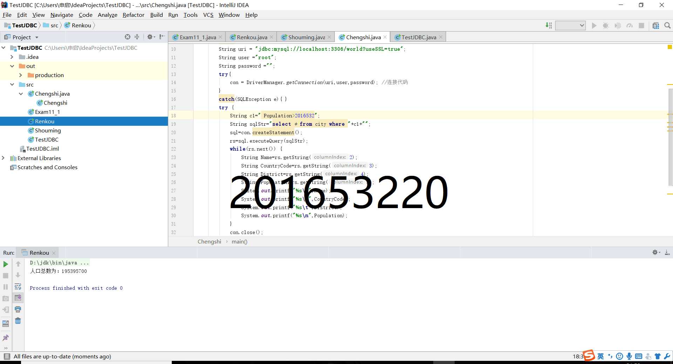Click the Debug bug icon in the top toolbar
The image size is (673, 364).
tap(606, 26)
